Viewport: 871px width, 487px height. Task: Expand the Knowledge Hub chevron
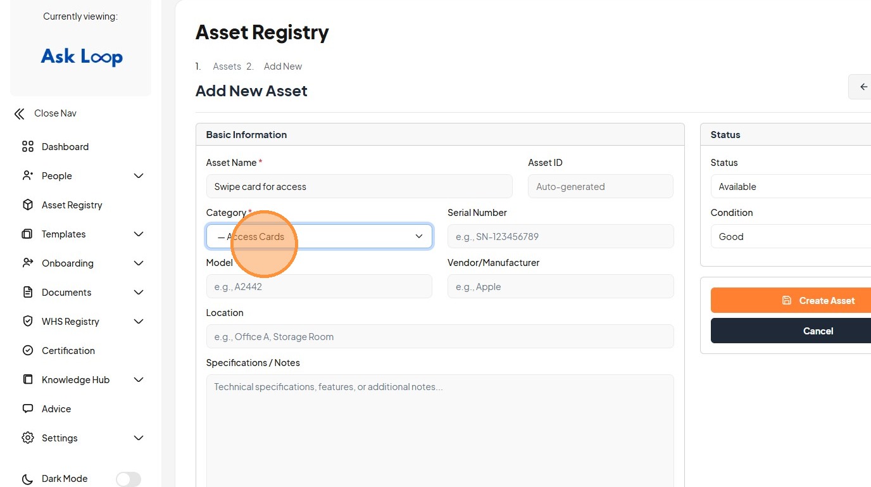pyautogui.click(x=139, y=380)
